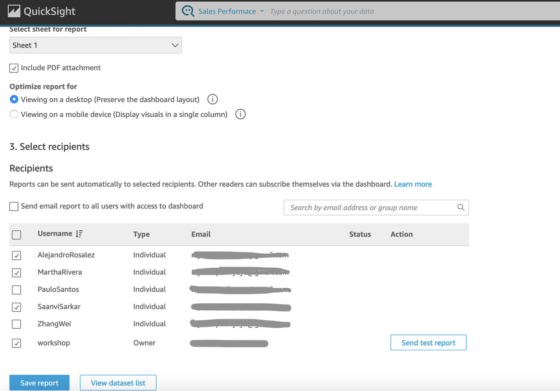Select Viewing on a mobile device option
Viewport: 560px width, 391px height.
(14, 114)
